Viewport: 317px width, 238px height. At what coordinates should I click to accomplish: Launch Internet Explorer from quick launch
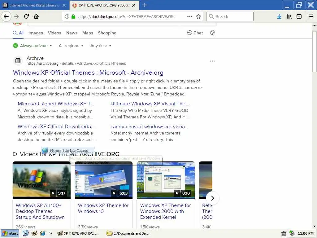coord(43,233)
